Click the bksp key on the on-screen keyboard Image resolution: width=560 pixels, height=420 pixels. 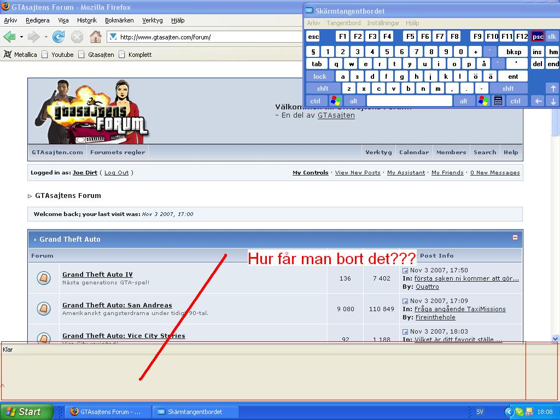tap(513, 52)
